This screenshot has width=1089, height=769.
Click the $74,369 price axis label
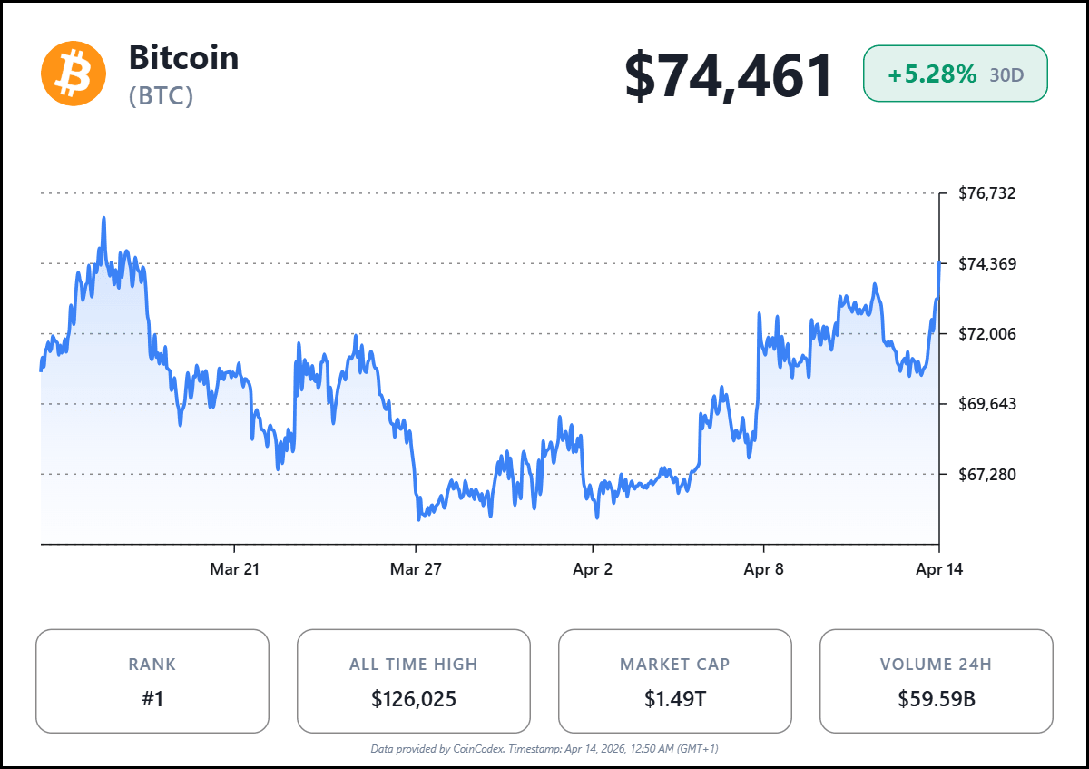(x=987, y=264)
